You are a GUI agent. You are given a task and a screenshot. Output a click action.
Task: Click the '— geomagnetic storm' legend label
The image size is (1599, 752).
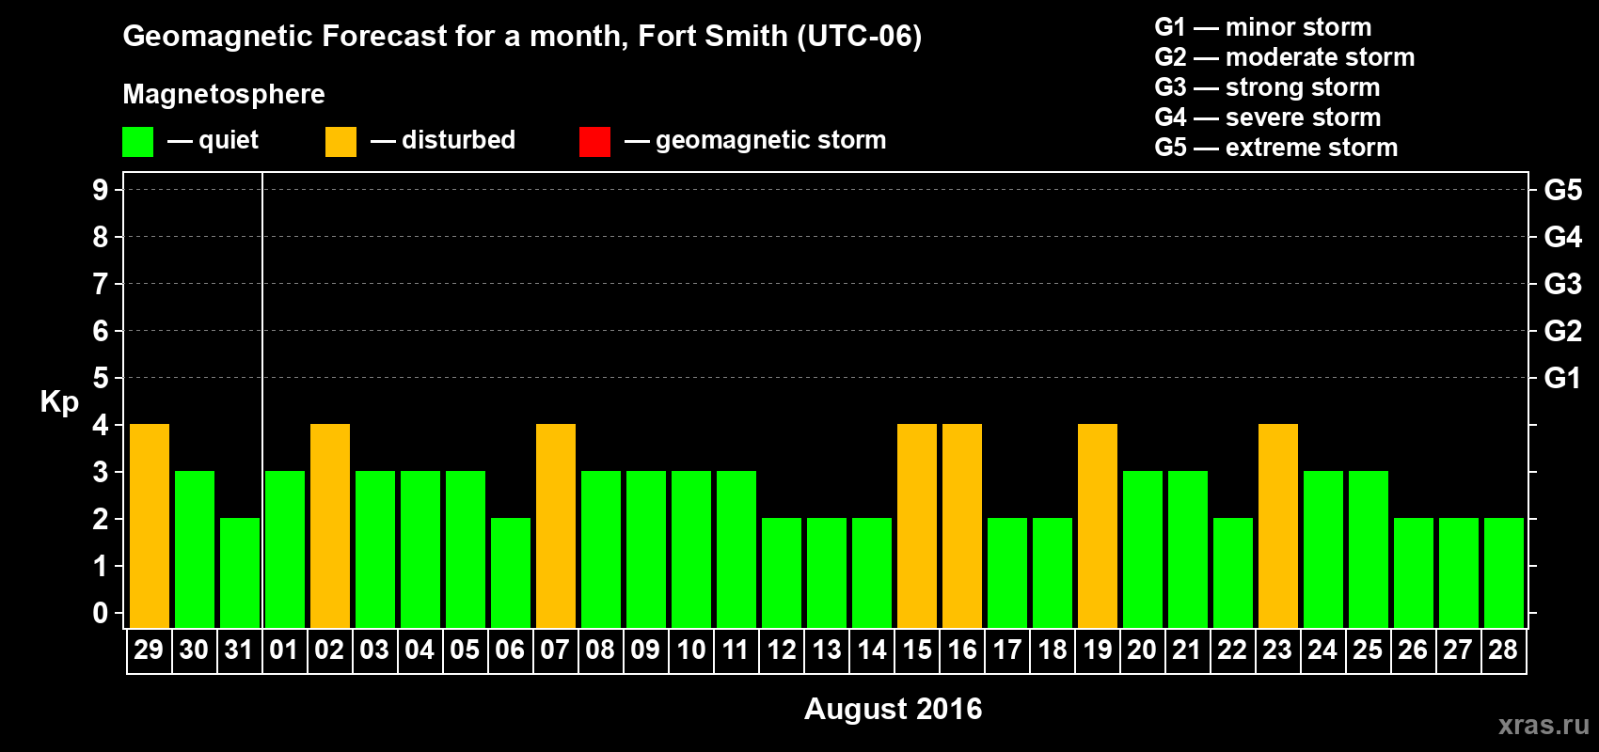(755, 141)
